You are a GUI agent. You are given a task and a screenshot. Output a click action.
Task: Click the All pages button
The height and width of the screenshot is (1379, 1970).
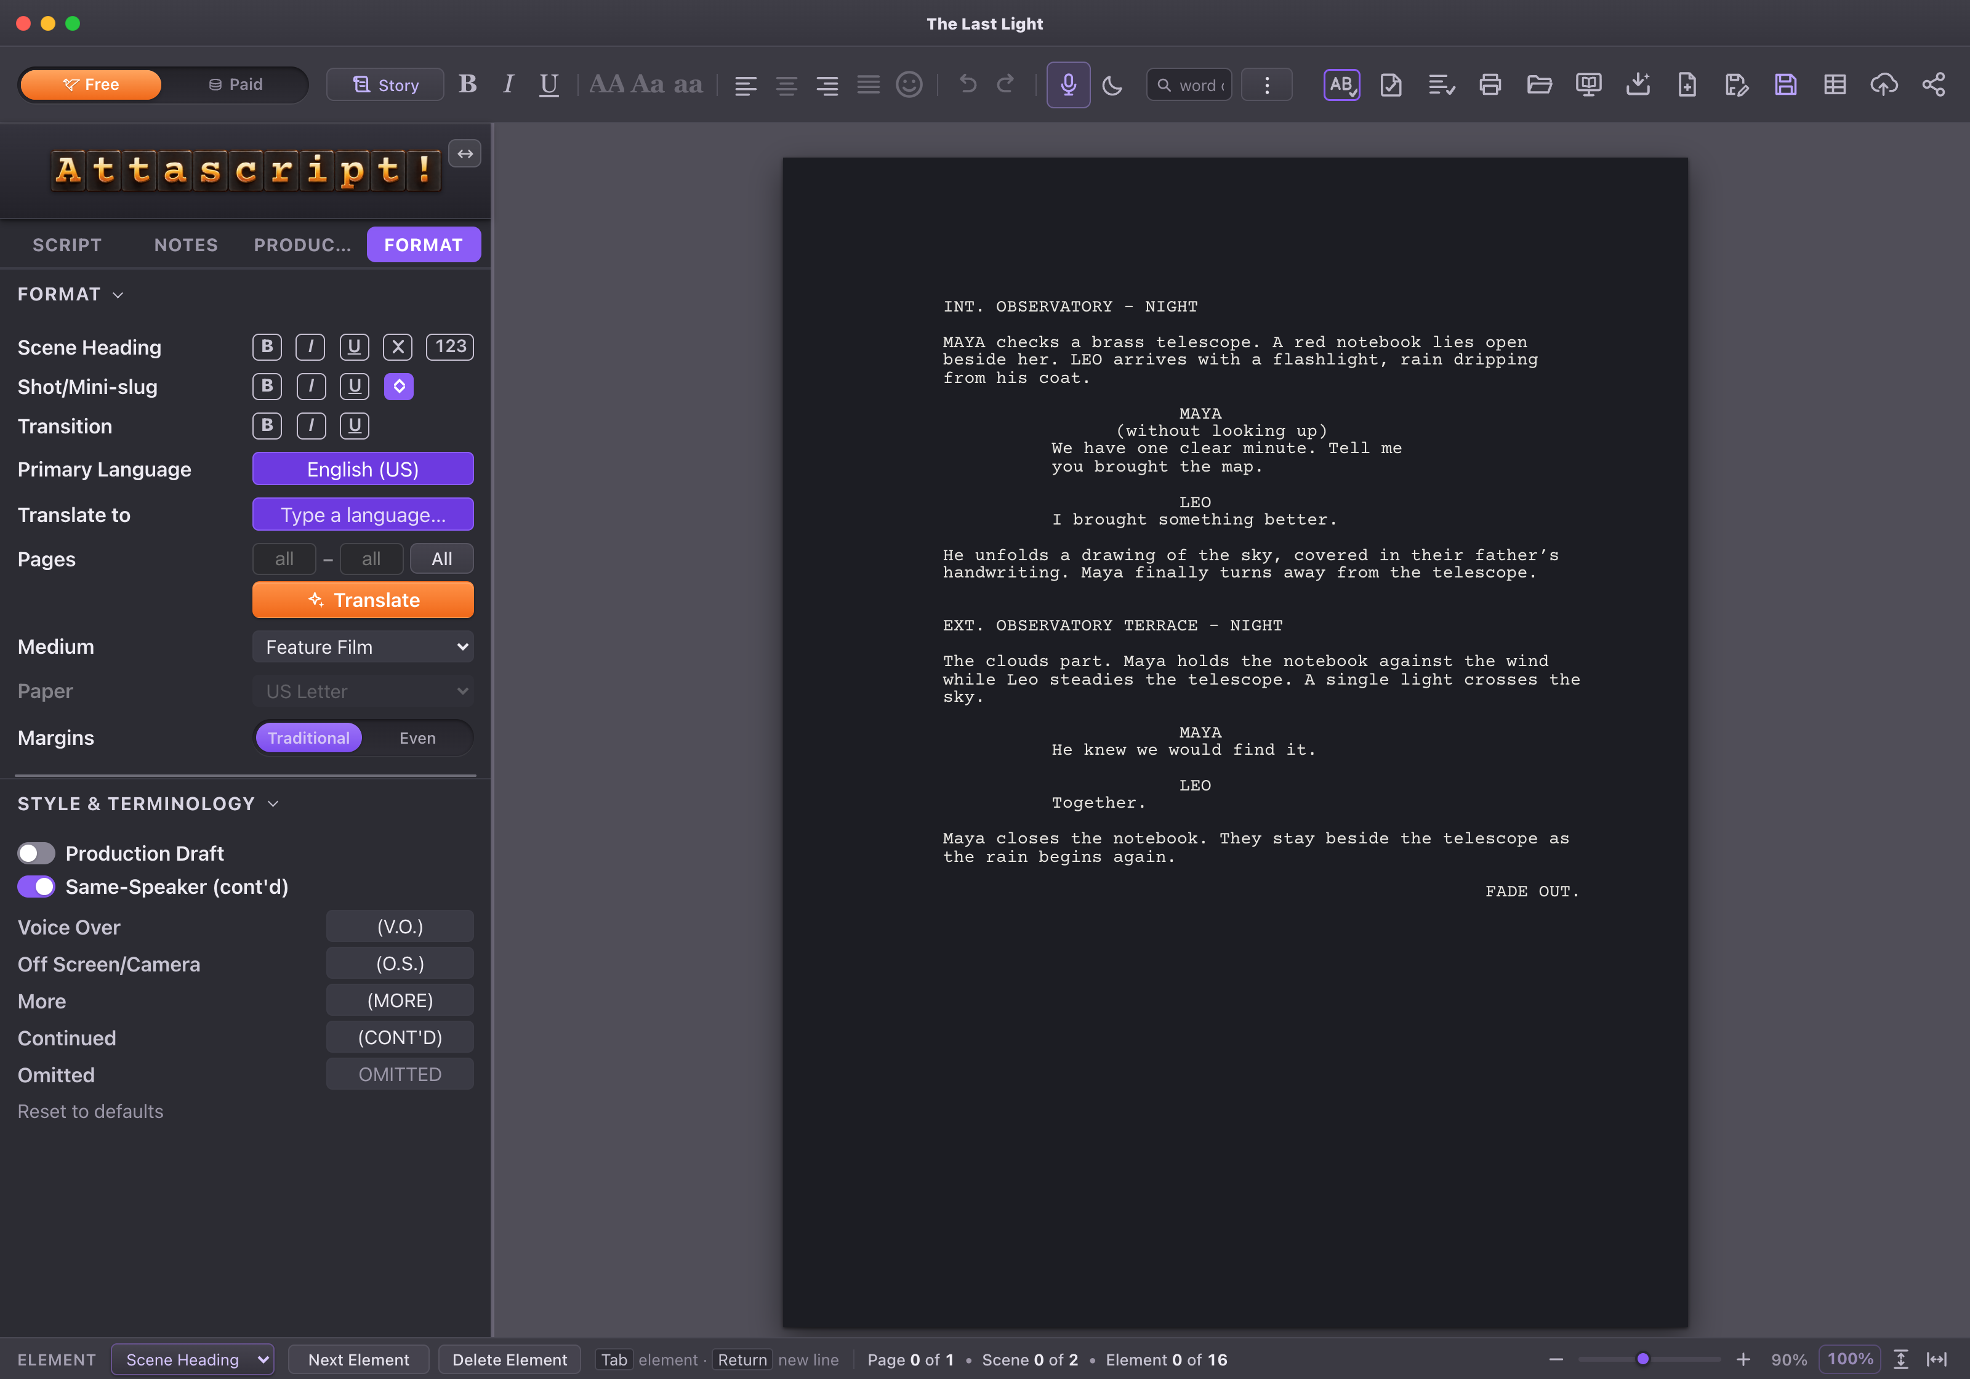pos(442,560)
